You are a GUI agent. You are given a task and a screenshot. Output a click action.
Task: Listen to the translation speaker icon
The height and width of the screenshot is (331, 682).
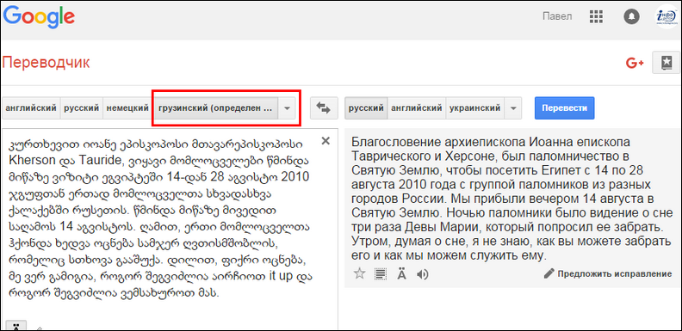pos(422,274)
